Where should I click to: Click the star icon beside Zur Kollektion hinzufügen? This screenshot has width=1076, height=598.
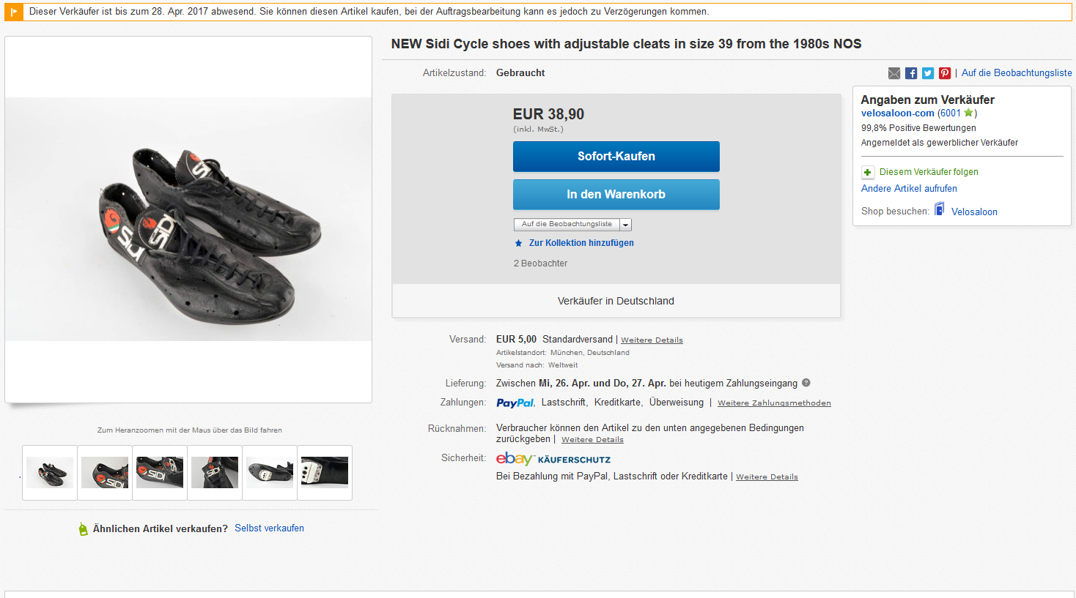coord(518,243)
